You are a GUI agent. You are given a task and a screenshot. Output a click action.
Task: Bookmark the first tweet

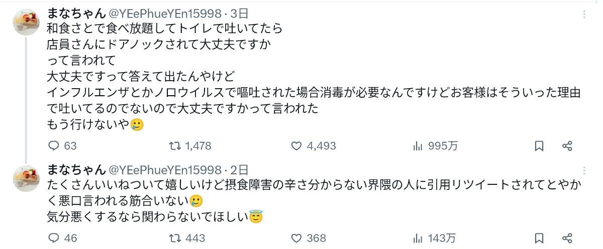click(x=539, y=146)
